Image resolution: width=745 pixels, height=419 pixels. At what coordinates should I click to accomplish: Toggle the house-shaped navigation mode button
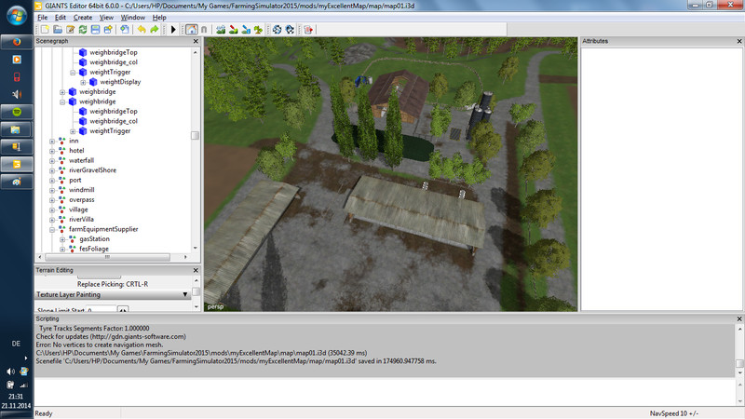pos(192,30)
